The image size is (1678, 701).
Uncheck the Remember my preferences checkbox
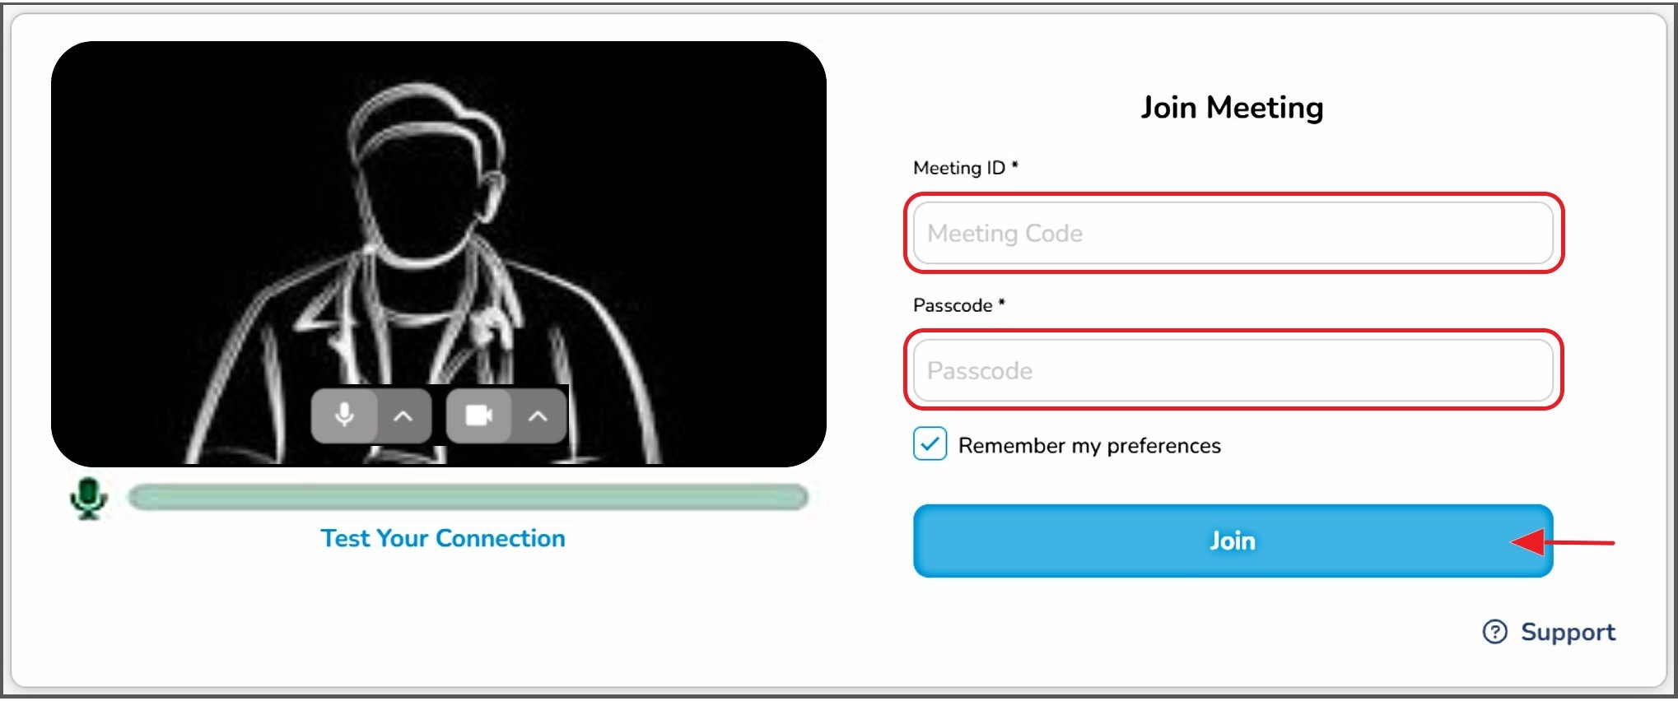pyautogui.click(x=930, y=445)
